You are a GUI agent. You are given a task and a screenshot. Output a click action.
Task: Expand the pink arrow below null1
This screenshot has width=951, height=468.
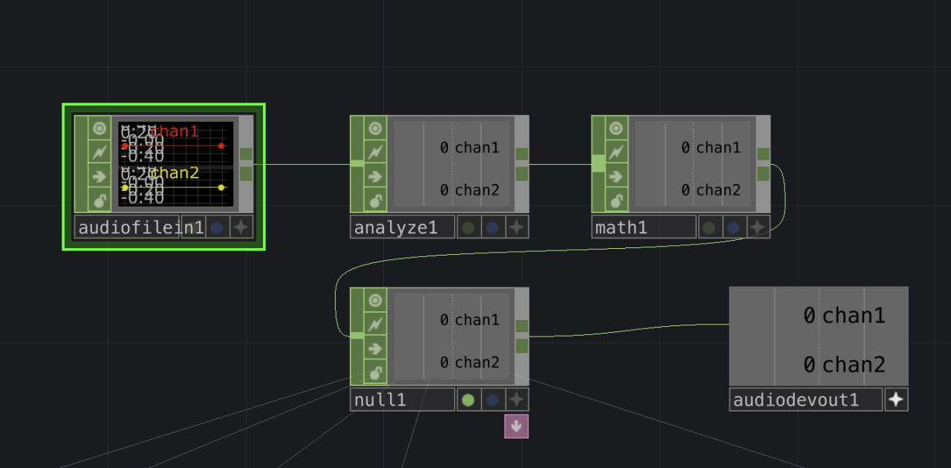coord(516,426)
